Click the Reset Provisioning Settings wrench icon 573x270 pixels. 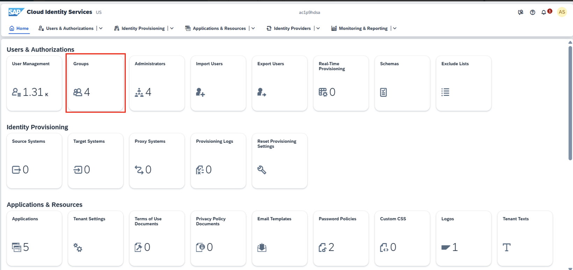tap(262, 170)
